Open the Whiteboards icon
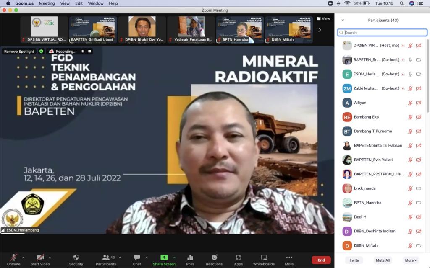This screenshot has width=430, height=268. (x=264, y=258)
